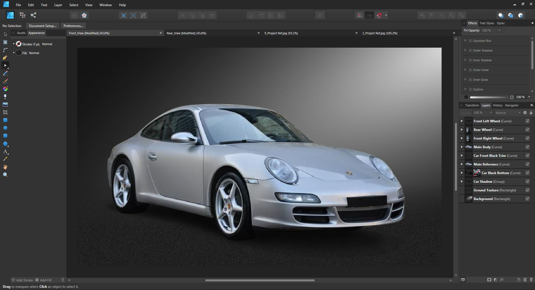535x290 pixels.
Task: Hide the Background rectangle layer
Action: point(527,199)
